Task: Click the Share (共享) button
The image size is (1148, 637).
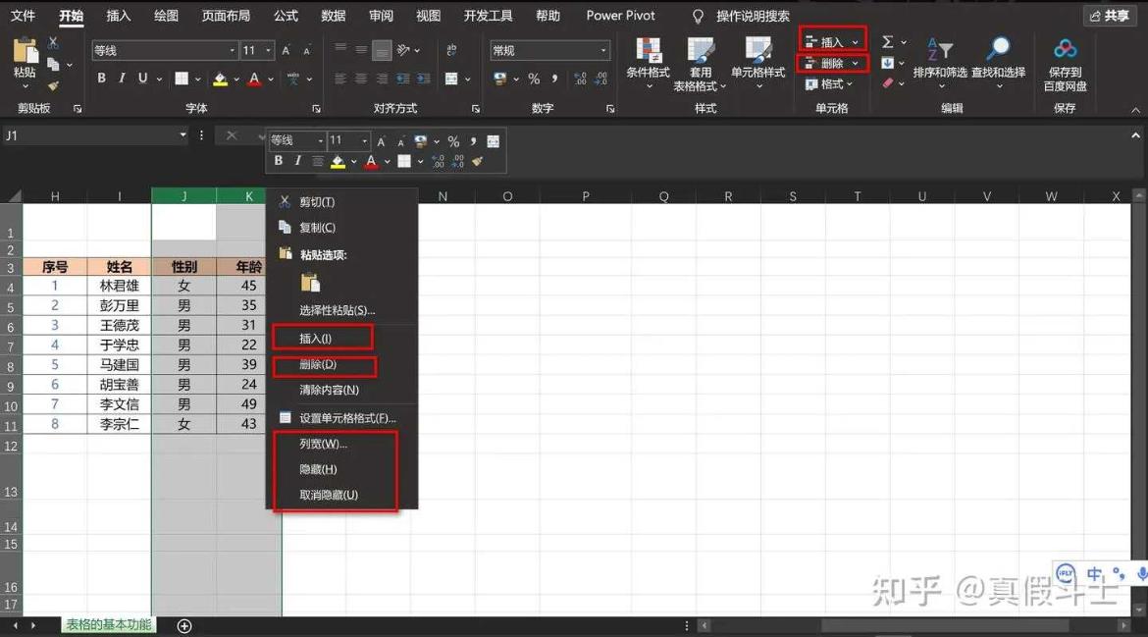Action: (1110, 16)
